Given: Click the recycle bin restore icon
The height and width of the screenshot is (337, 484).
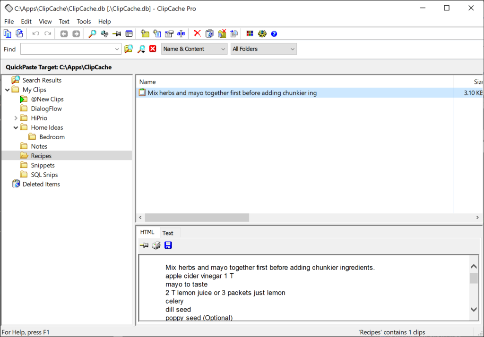Looking at the screenshot, I should pos(209,34).
